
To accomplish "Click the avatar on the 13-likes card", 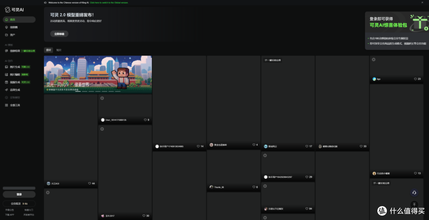I will pyautogui.click(x=374, y=173).
